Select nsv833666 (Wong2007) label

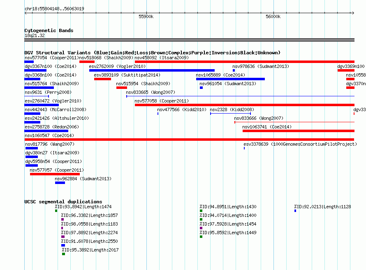point(259,118)
